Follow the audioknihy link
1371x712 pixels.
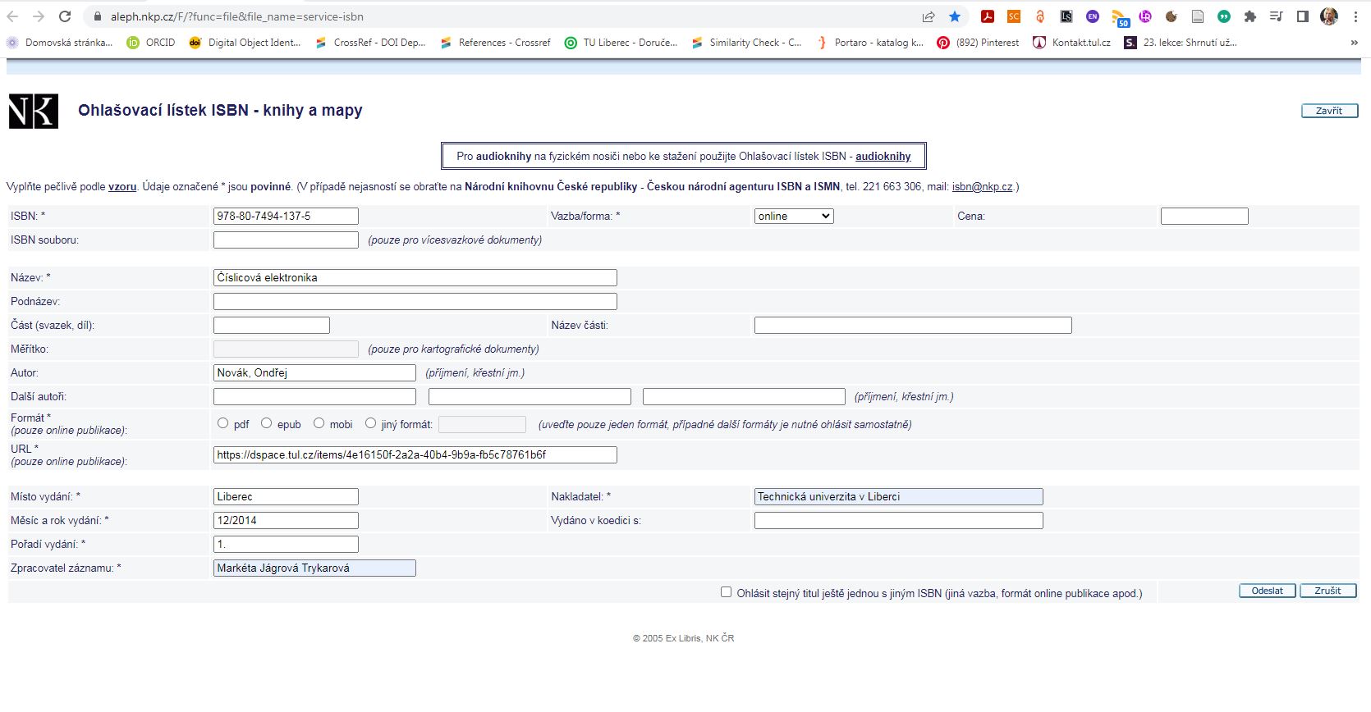(x=883, y=156)
